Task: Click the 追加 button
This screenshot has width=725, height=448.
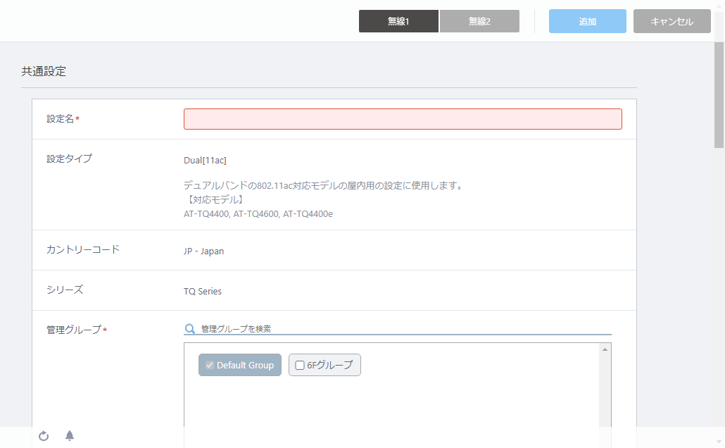Action: tap(588, 21)
